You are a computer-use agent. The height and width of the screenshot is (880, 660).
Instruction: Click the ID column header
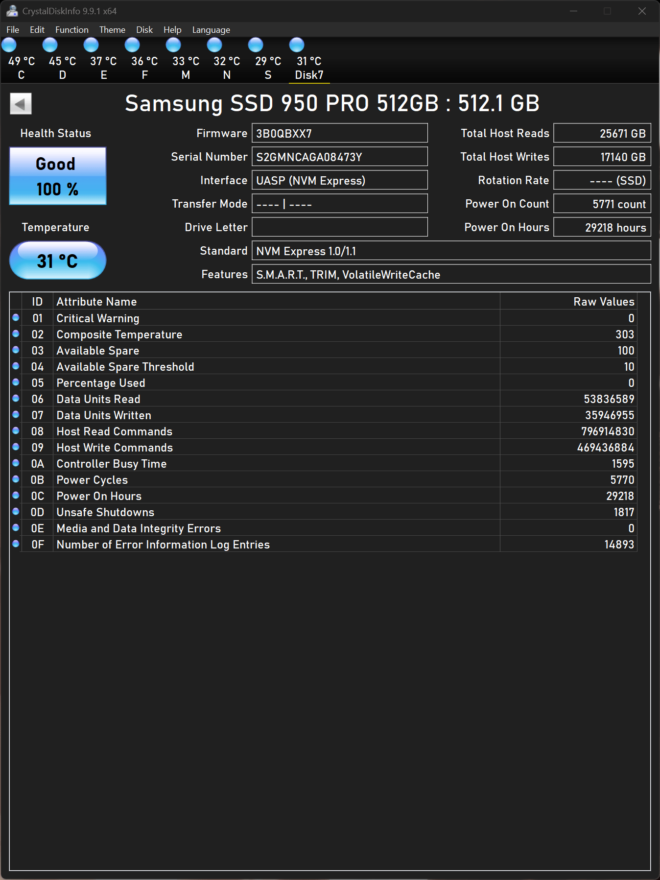[37, 302]
